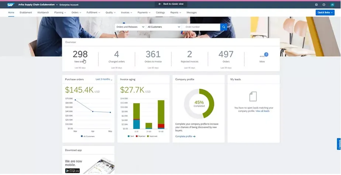The image size is (341, 175).
Task: Open the Fulfillment menu
Action: [93, 13]
